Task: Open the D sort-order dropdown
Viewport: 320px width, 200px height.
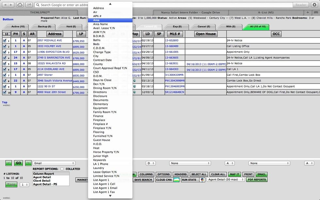Action: click(x=151, y=163)
